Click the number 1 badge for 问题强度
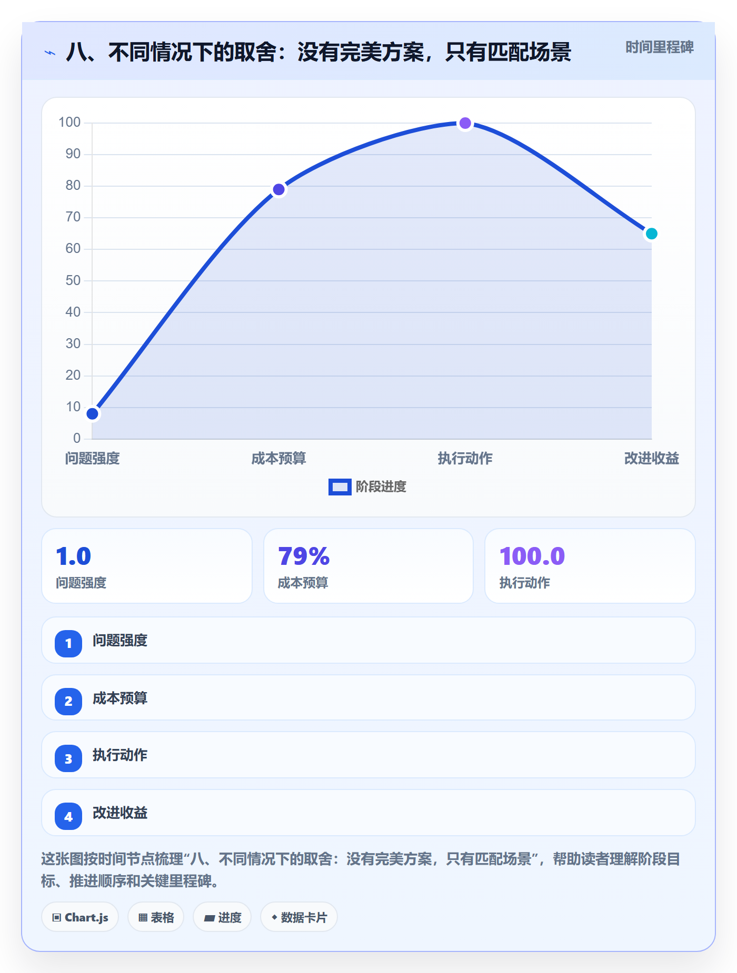737x973 pixels. 68,643
